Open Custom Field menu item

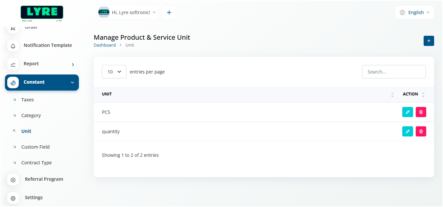[35, 147]
